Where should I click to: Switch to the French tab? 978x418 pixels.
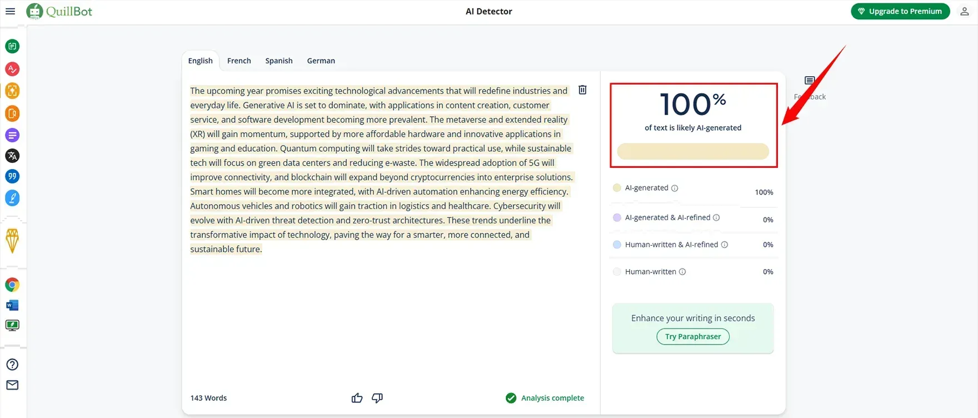[239, 61]
